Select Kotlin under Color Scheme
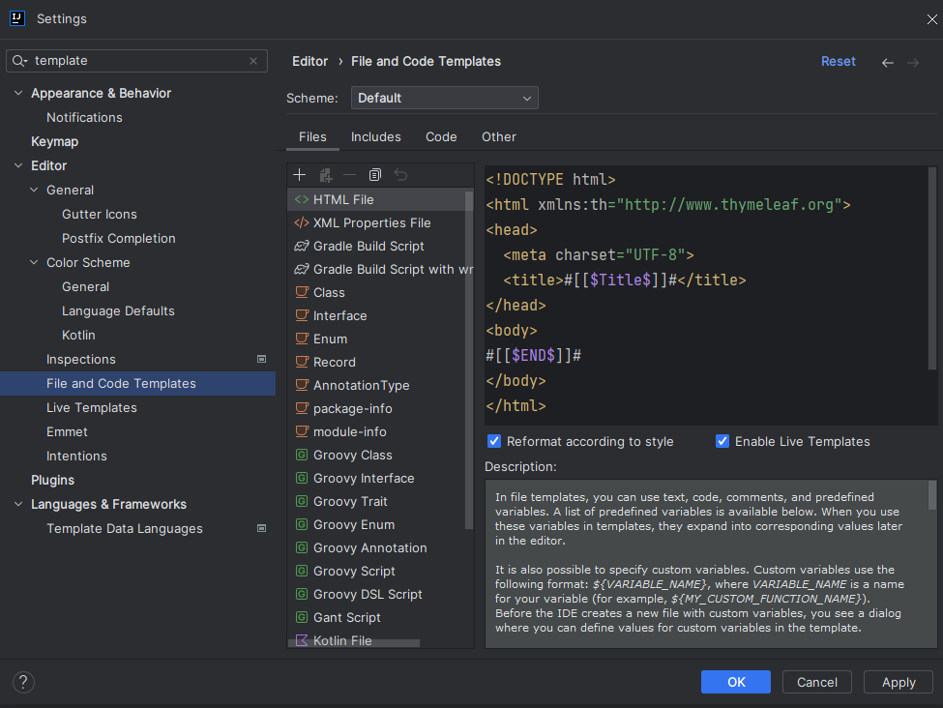943x708 pixels. coord(78,335)
